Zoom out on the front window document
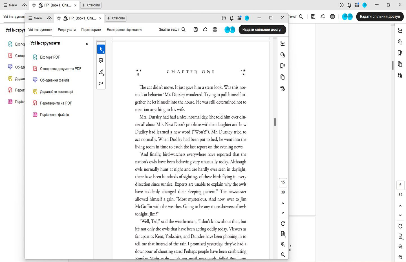The height and width of the screenshot is (262, 406). click(283, 254)
